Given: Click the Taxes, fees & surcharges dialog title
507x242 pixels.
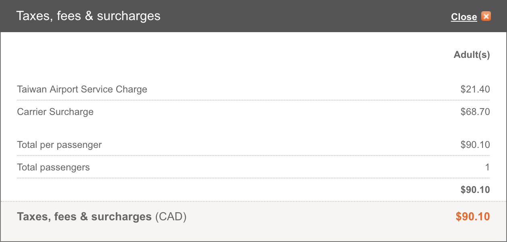Looking at the screenshot, I should pyautogui.click(x=88, y=16).
